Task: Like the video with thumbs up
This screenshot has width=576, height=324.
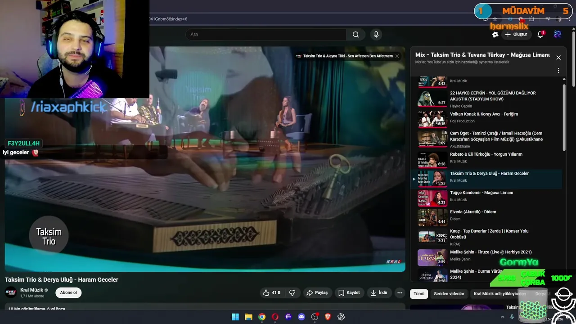Action: (272, 292)
